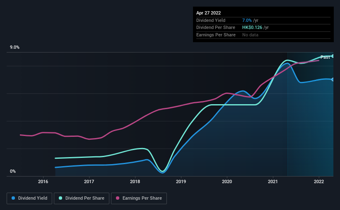The width and height of the screenshot is (340, 210).
Task: Select the 2017 x-axis label
Action: point(89,181)
